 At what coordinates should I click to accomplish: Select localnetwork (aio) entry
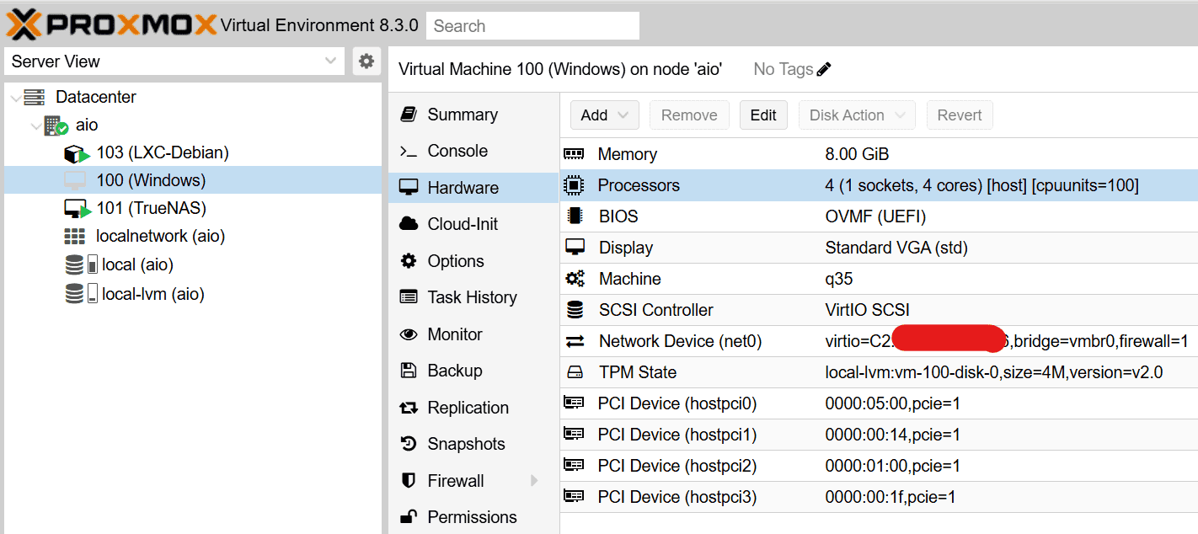(x=160, y=236)
